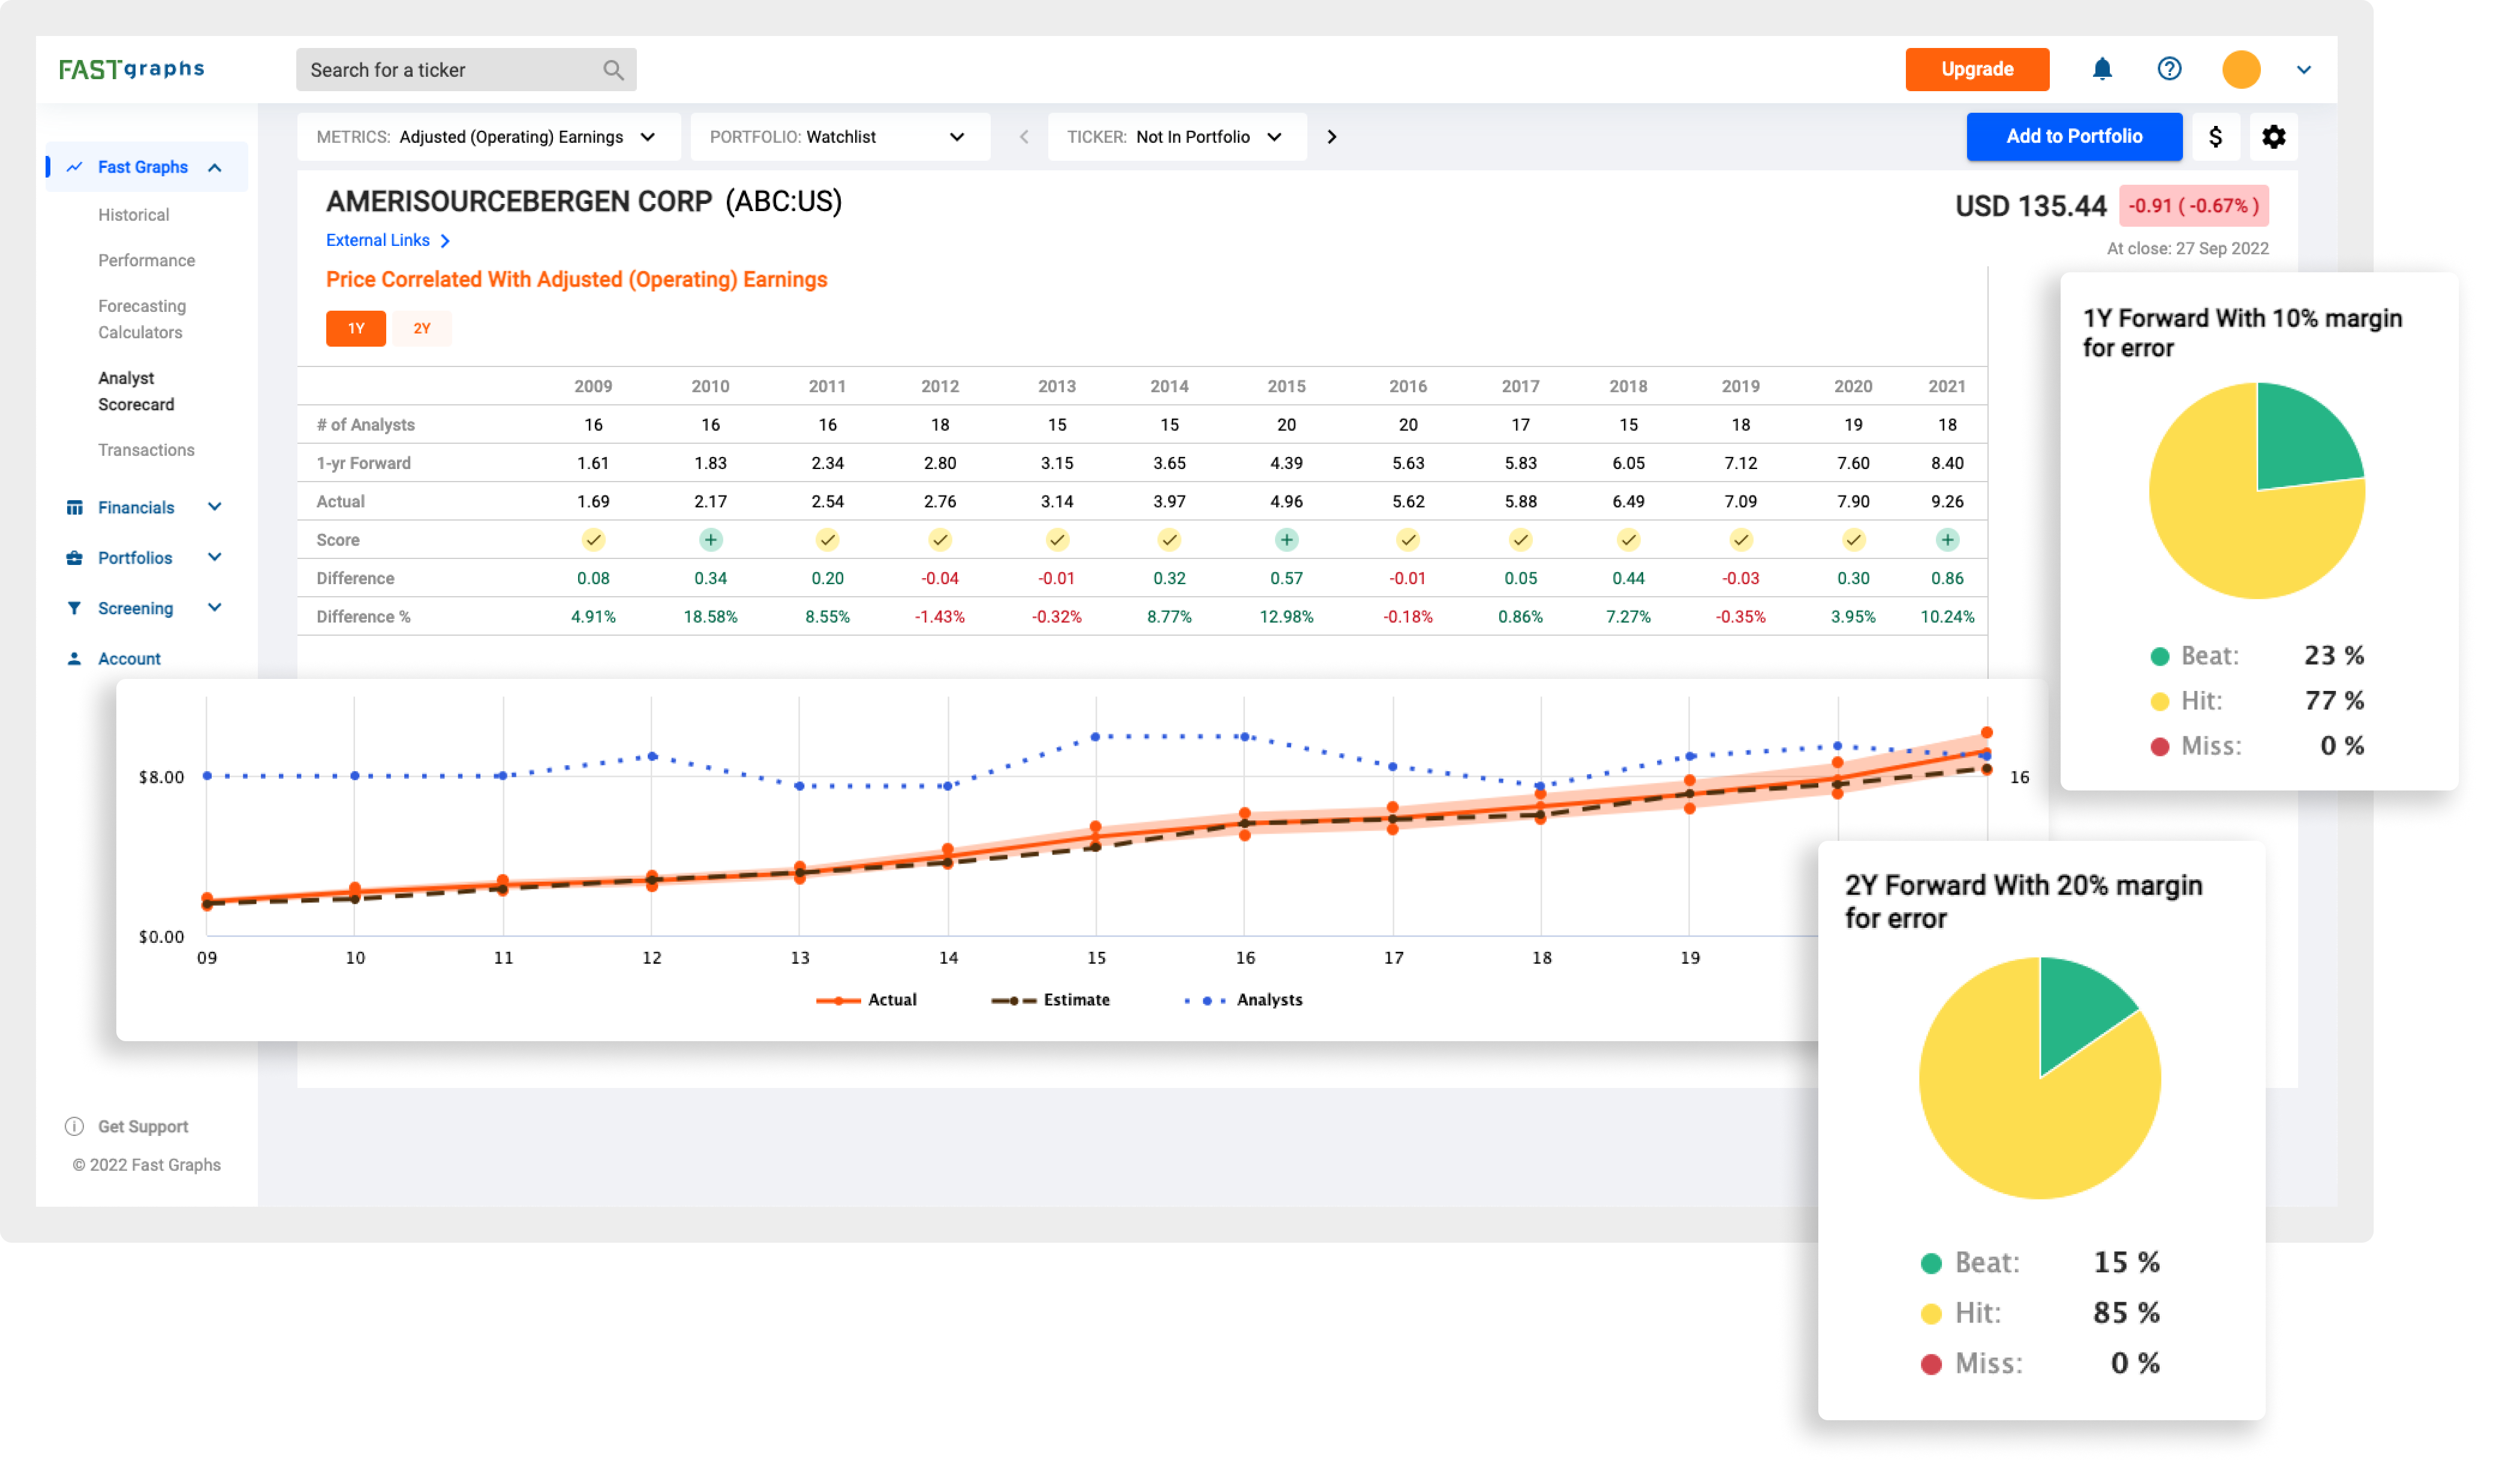Image resolution: width=2520 pixels, height=1461 pixels.
Task: Click the Screening funnel icon
Action: point(74,607)
